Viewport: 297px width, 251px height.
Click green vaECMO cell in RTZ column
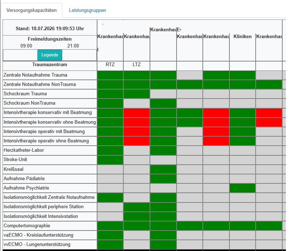110,235
